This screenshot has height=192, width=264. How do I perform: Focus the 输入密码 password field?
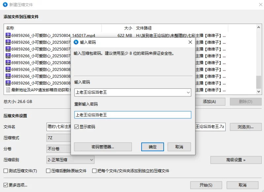pos(133,93)
